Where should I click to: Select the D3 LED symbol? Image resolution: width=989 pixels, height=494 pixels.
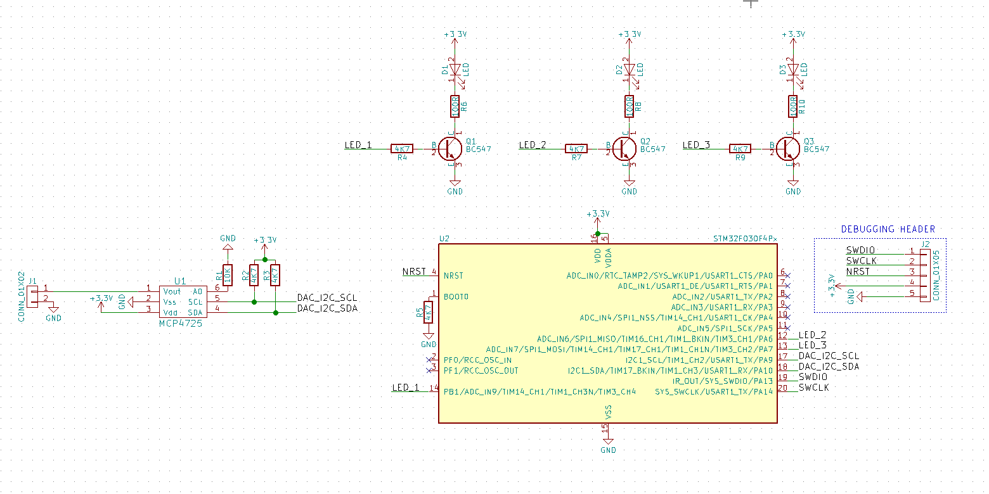(792, 69)
